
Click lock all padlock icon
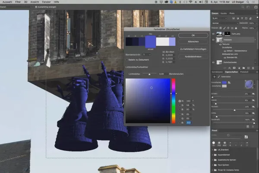(x=236, y=28)
